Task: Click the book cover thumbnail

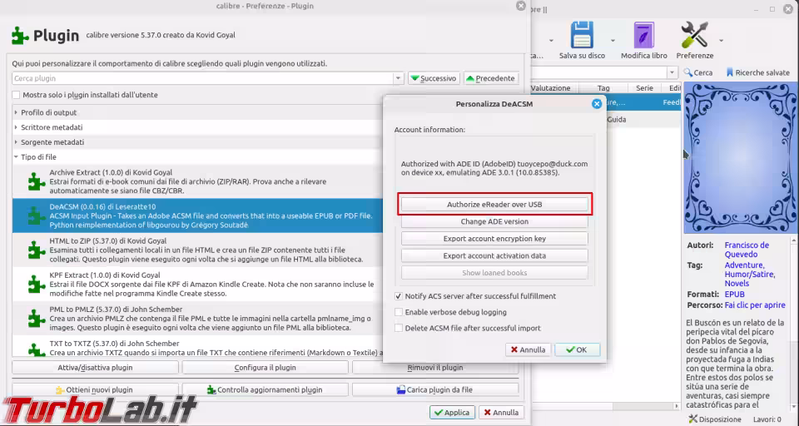Action: pyautogui.click(x=740, y=158)
